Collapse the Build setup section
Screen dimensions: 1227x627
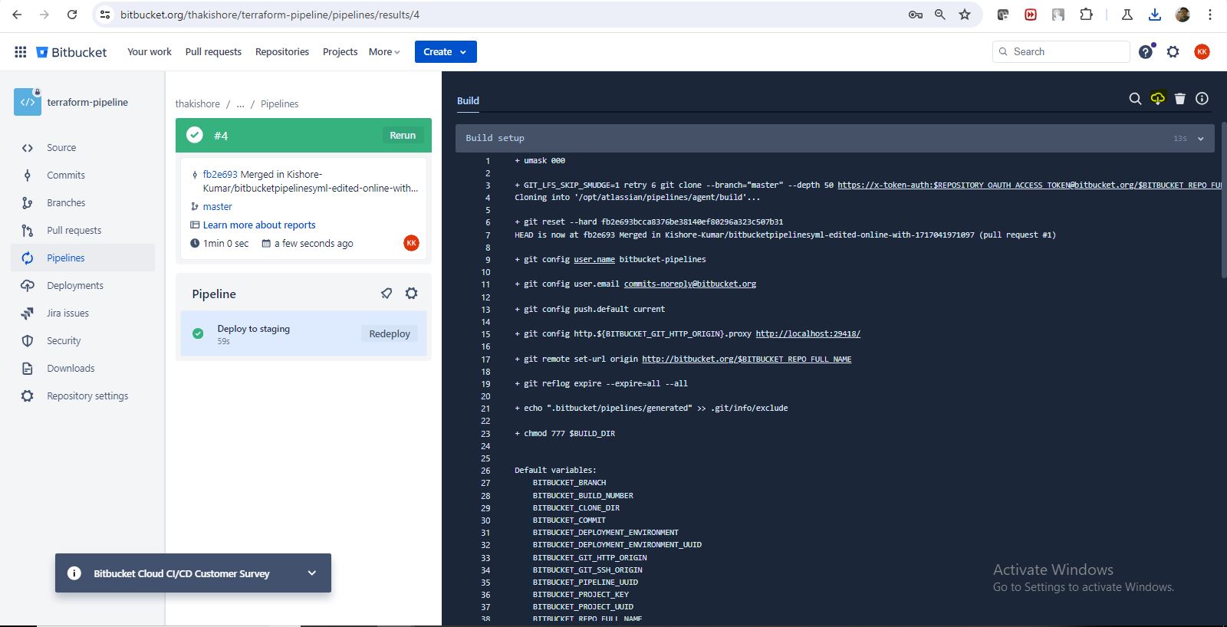pos(1200,139)
